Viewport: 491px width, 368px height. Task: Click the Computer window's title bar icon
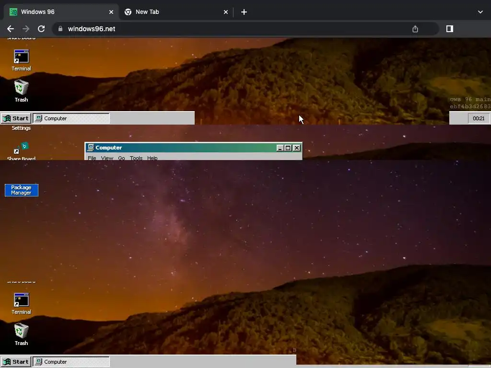tap(91, 148)
